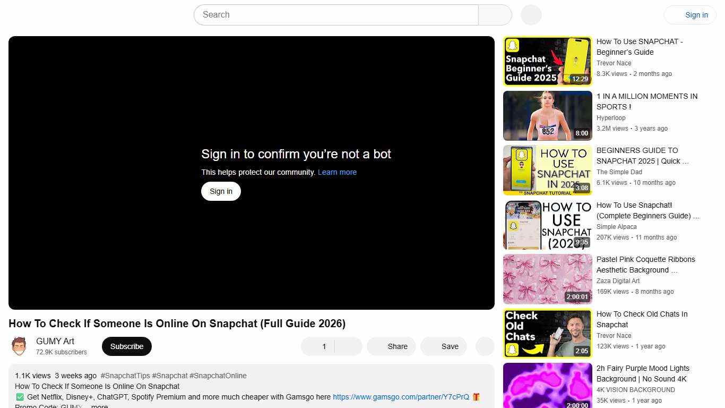
Task: Select the GUMY Art channel name
Action: tap(55, 341)
